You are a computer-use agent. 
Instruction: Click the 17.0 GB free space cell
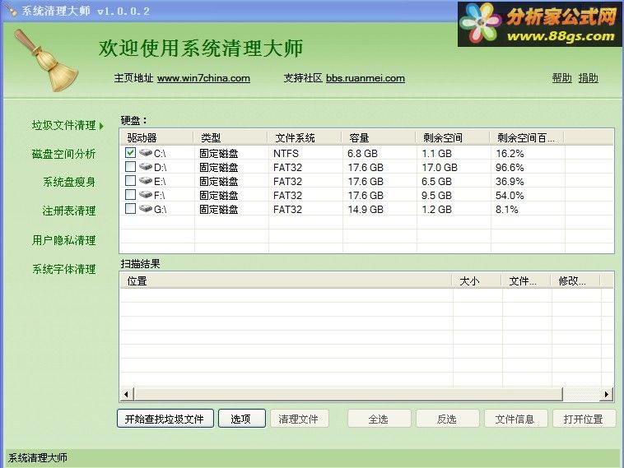point(440,168)
